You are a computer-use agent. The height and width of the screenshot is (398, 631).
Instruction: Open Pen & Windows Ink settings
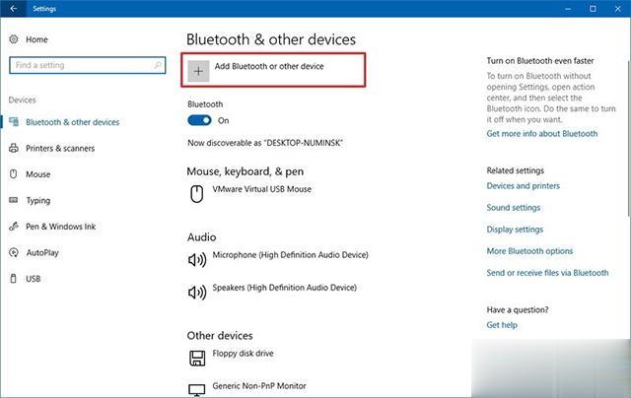61,227
